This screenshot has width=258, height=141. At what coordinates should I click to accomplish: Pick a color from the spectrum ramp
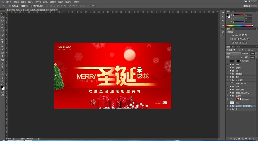coord(240,26)
